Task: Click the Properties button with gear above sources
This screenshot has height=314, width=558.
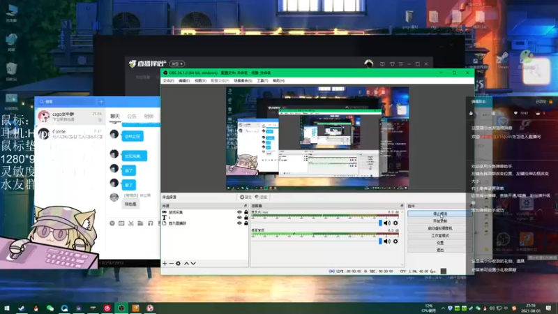Action: [246, 197]
